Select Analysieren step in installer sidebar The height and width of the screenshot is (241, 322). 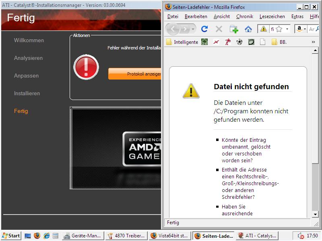pos(28,58)
